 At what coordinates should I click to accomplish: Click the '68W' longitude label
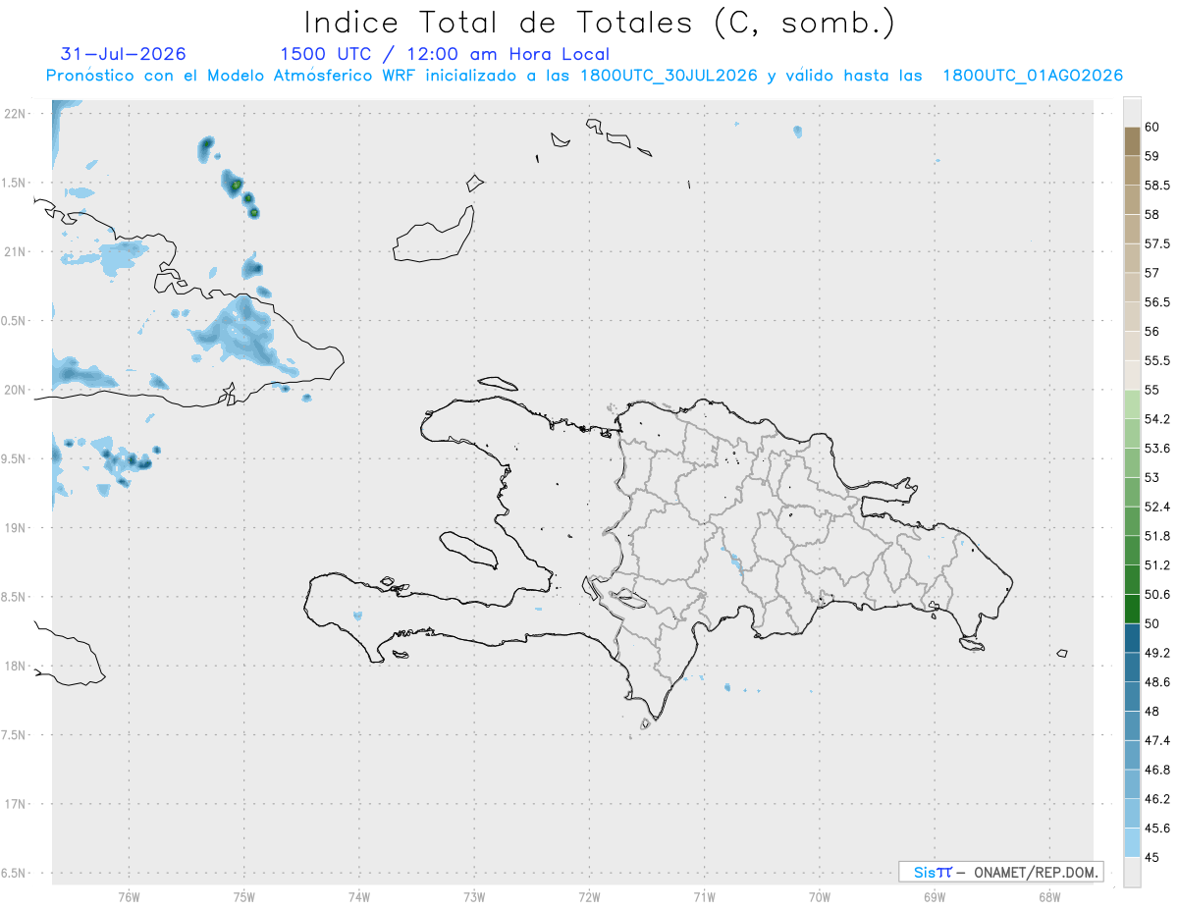point(1048,896)
